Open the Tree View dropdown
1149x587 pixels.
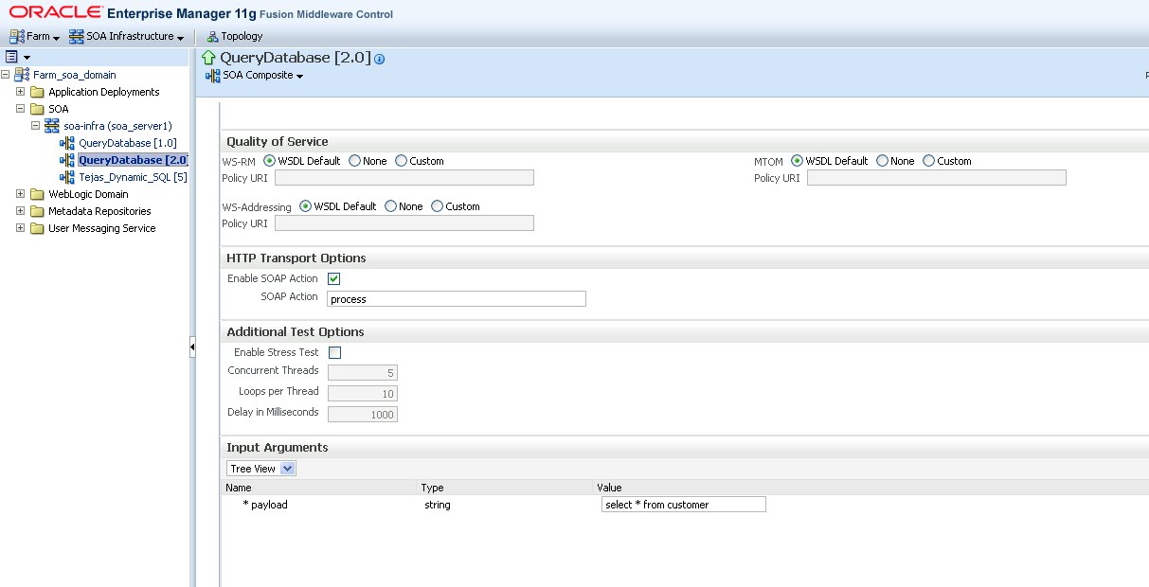click(261, 469)
